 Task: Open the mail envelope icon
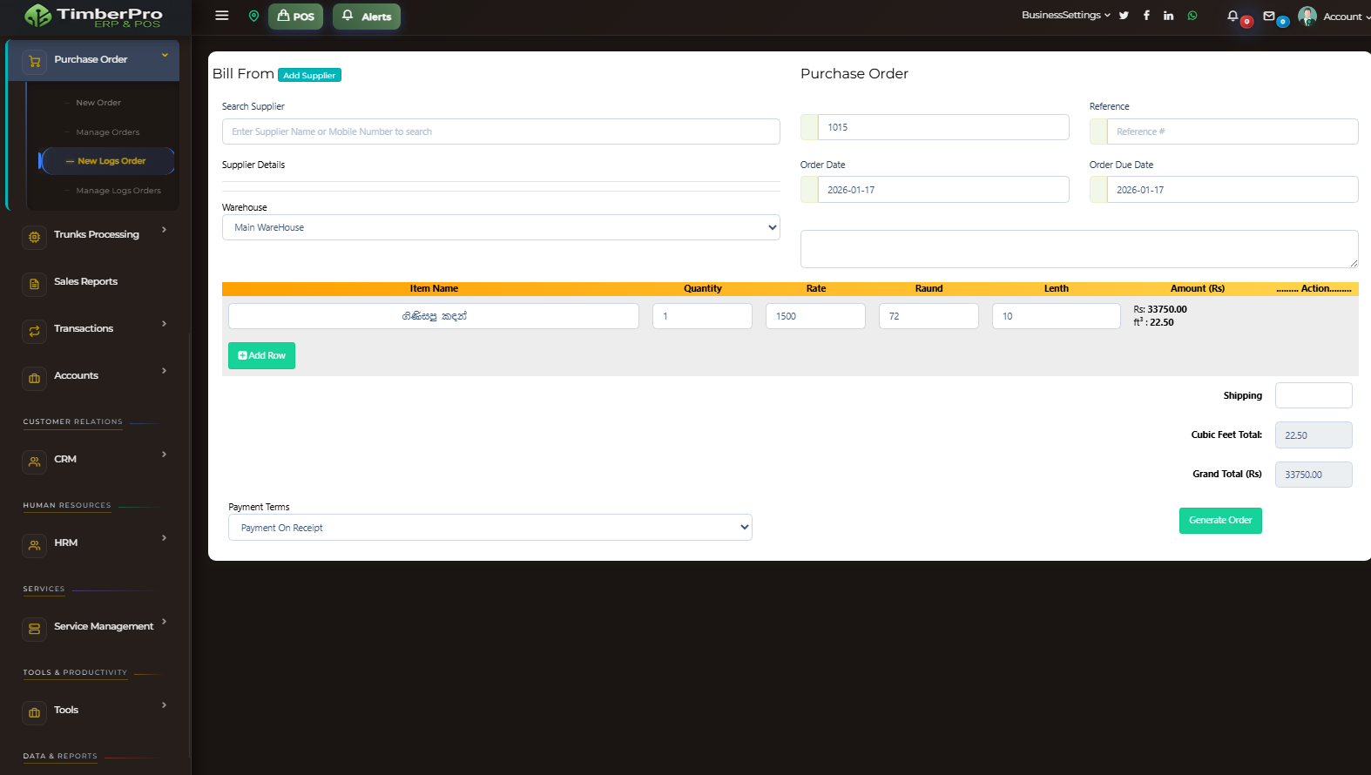(1269, 16)
